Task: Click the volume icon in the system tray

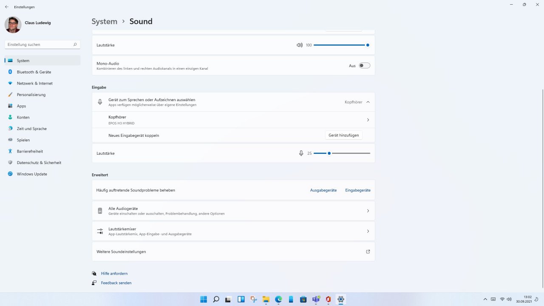Action: pyautogui.click(x=509, y=299)
